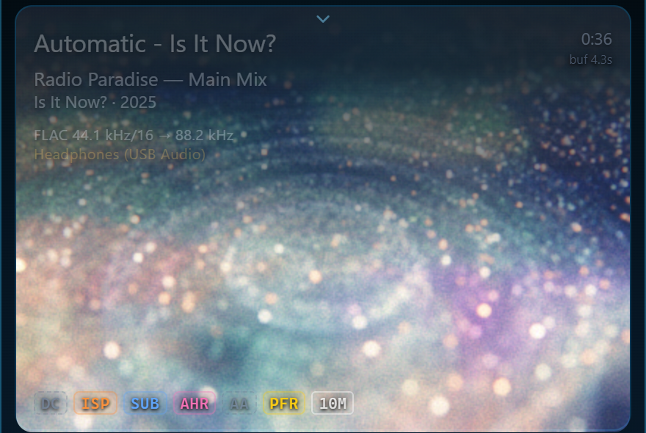Click the buffer indicator buf 4.3s
This screenshot has width=646, height=433.
[591, 59]
